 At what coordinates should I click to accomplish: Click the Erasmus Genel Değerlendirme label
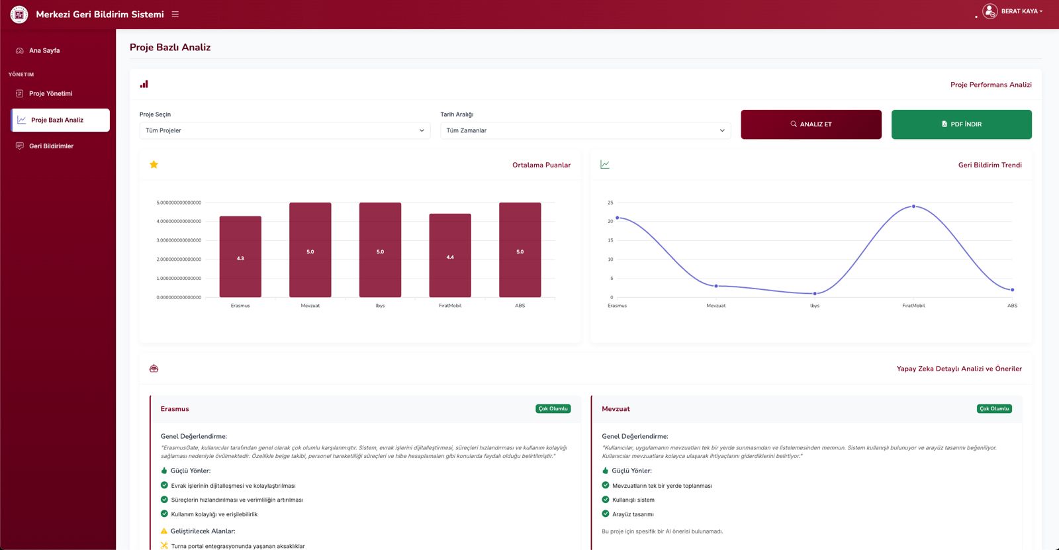(x=194, y=436)
